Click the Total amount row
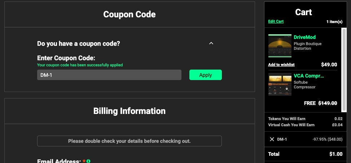 (305, 154)
